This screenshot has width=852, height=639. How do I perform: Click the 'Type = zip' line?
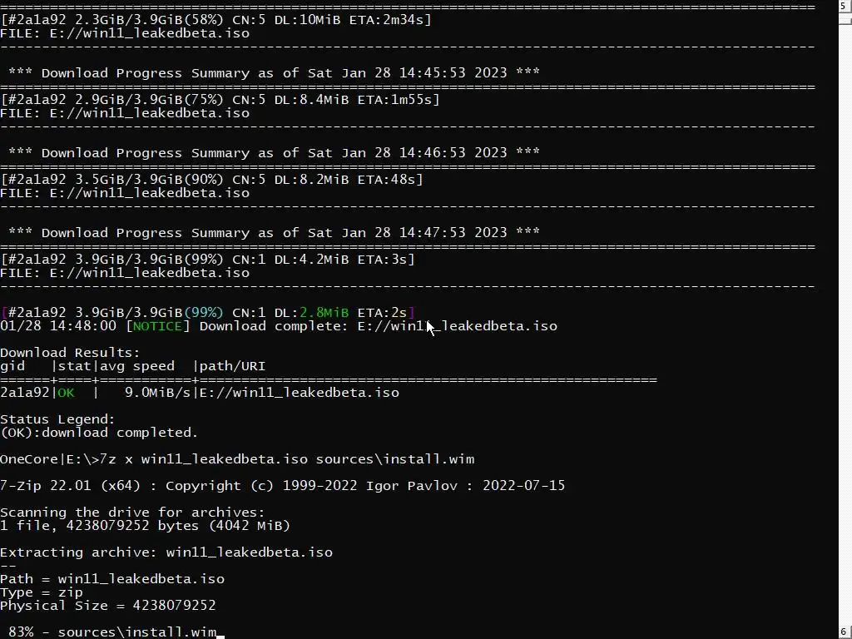click(42, 592)
